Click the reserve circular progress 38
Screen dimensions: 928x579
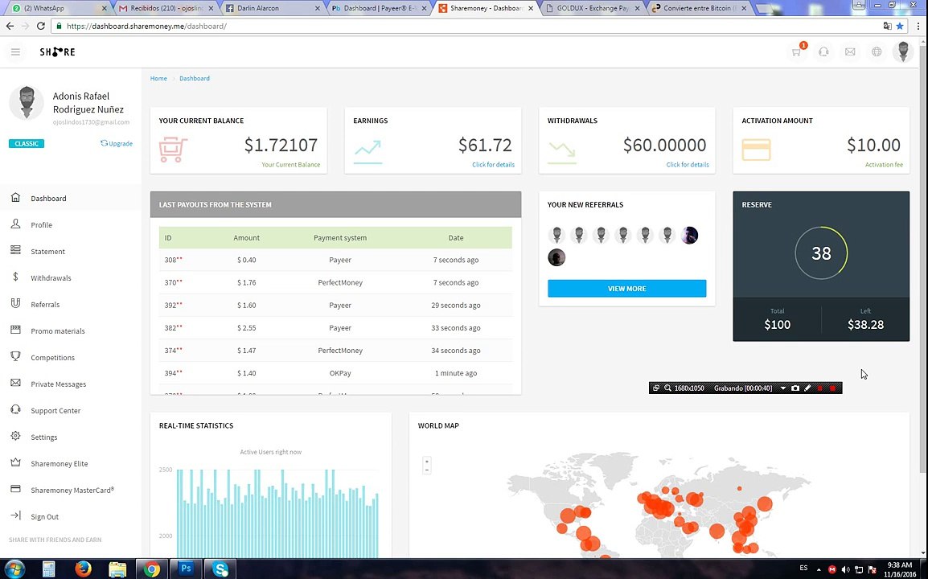(821, 253)
